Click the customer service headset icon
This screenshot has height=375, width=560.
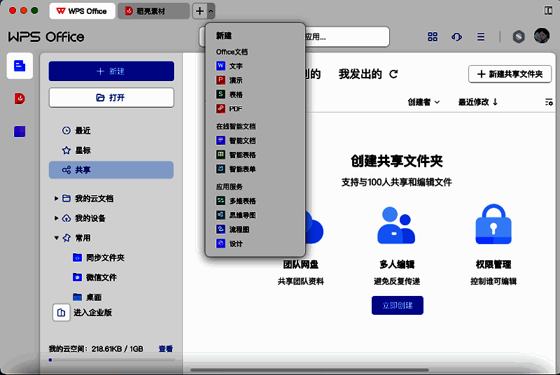[x=456, y=37]
